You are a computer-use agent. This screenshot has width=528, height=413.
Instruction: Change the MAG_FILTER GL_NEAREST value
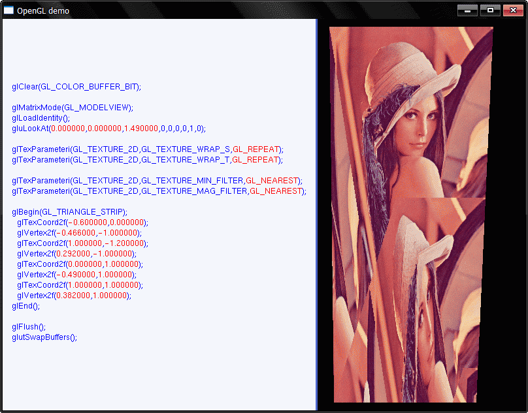pos(276,191)
